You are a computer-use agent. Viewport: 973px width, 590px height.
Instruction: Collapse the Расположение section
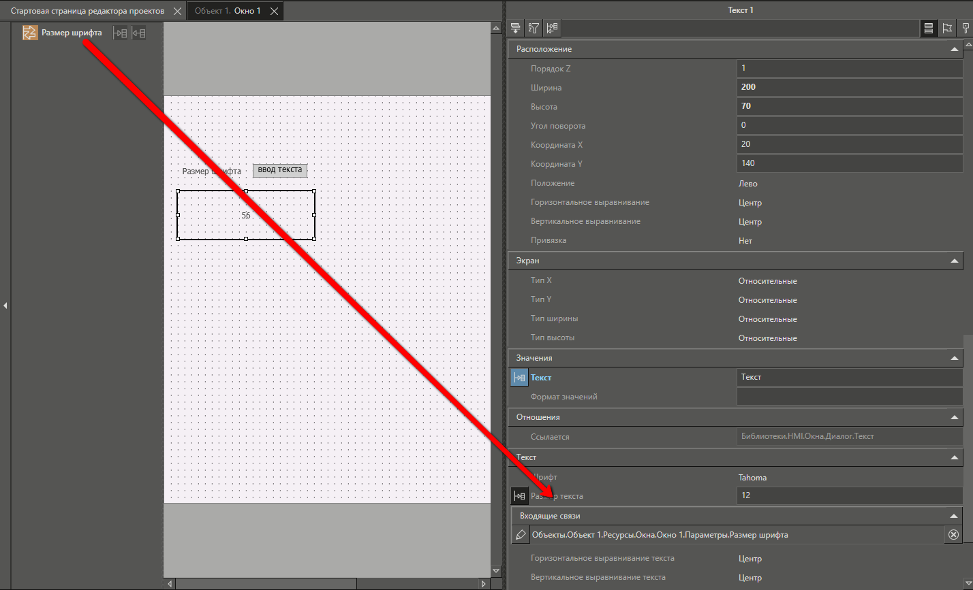click(x=954, y=49)
